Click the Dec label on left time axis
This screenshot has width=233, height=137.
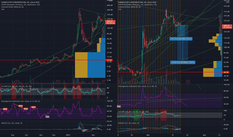pyautogui.click(x=54, y=135)
